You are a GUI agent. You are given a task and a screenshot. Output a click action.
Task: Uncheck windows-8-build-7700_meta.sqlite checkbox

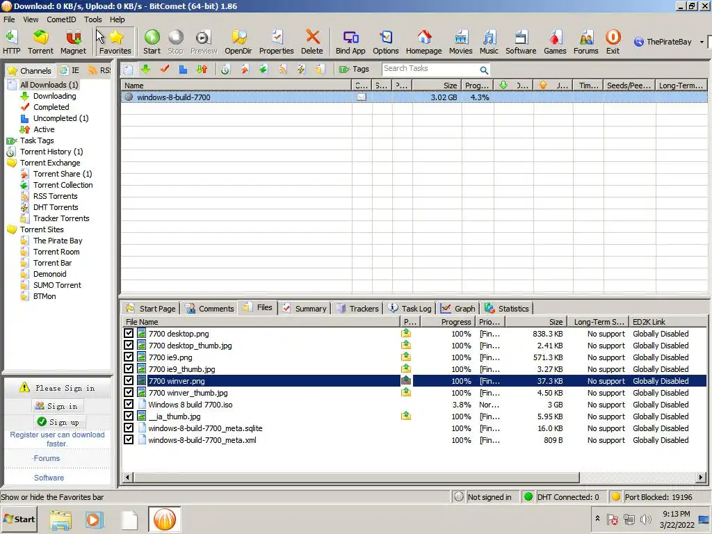tap(129, 428)
